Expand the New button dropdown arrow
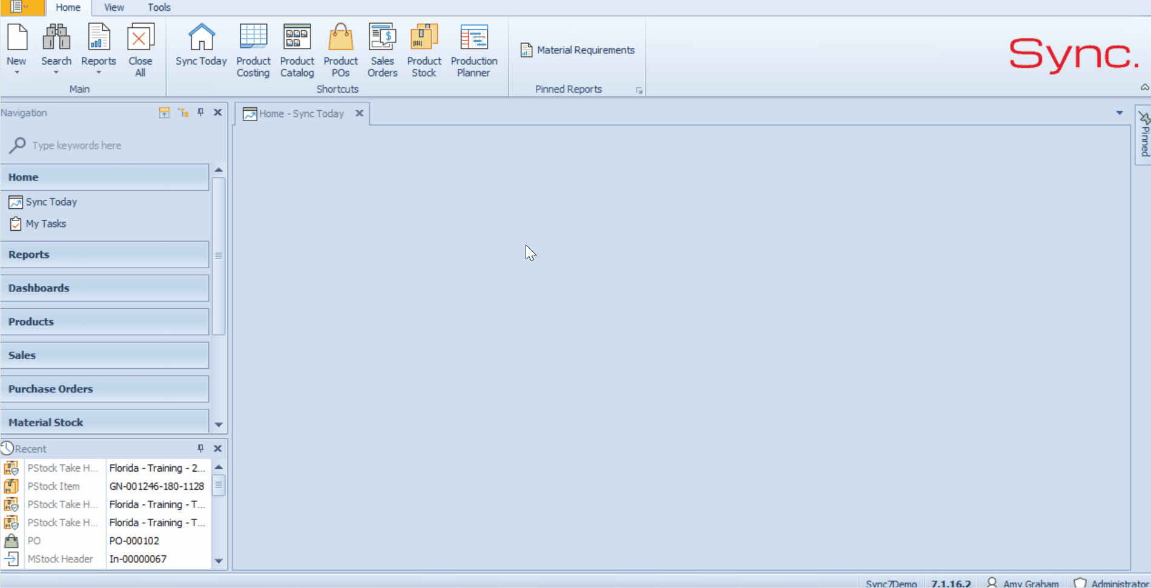 click(x=17, y=73)
